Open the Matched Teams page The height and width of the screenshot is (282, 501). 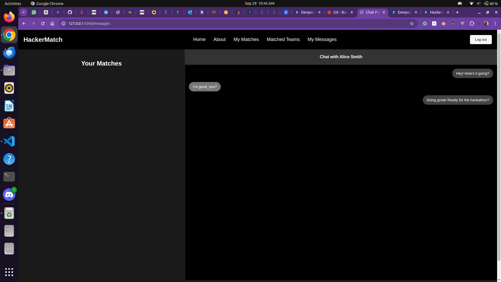coord(283,39)
